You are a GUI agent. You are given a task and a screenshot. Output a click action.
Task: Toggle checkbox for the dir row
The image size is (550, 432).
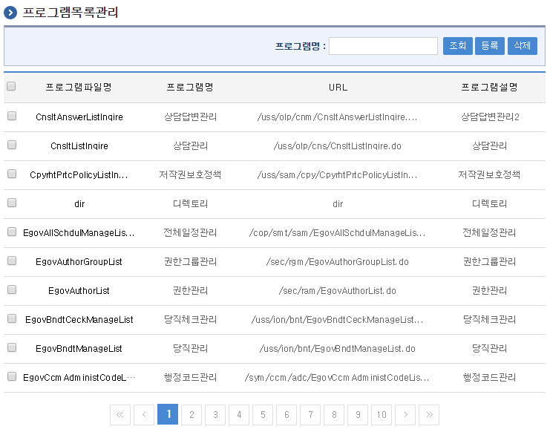[11, 203]
